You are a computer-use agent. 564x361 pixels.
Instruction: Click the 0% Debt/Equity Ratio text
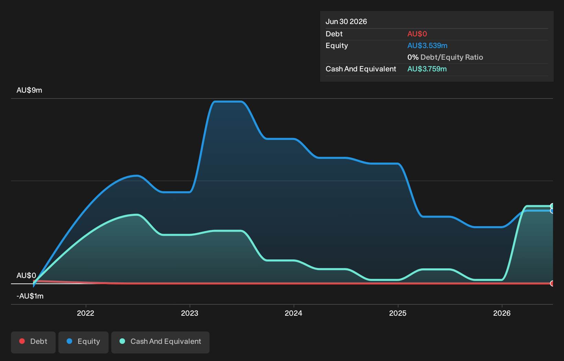(x=445, y=57)
